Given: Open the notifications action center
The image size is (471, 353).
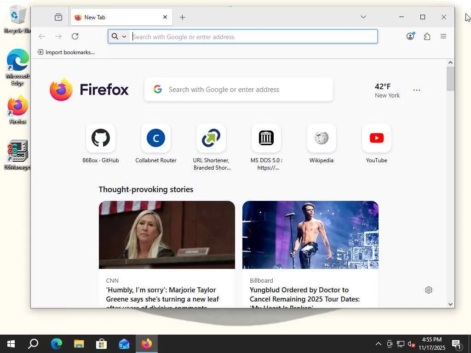Looking at the screenshot, I should coord(457,344).
